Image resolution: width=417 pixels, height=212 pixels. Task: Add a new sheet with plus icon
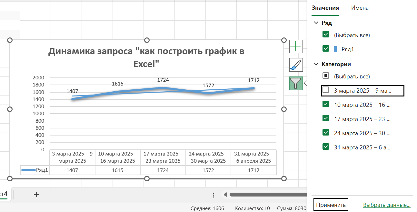point(36,194)
